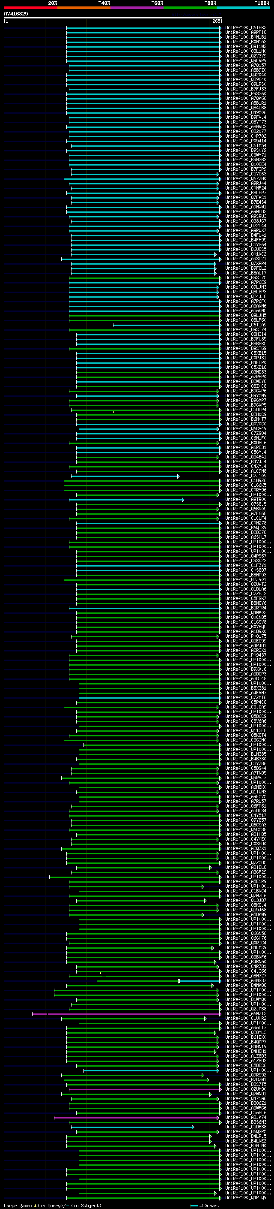Open hit UniRef100_A9PF18
The image size is (274, 1209).
coord(246,33)
